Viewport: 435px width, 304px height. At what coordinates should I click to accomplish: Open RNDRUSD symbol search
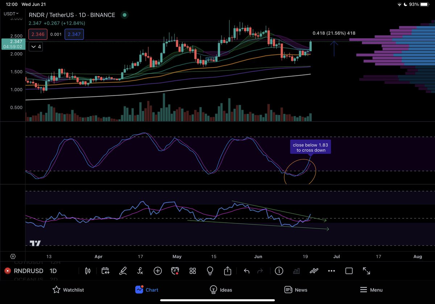pos(29,271)
